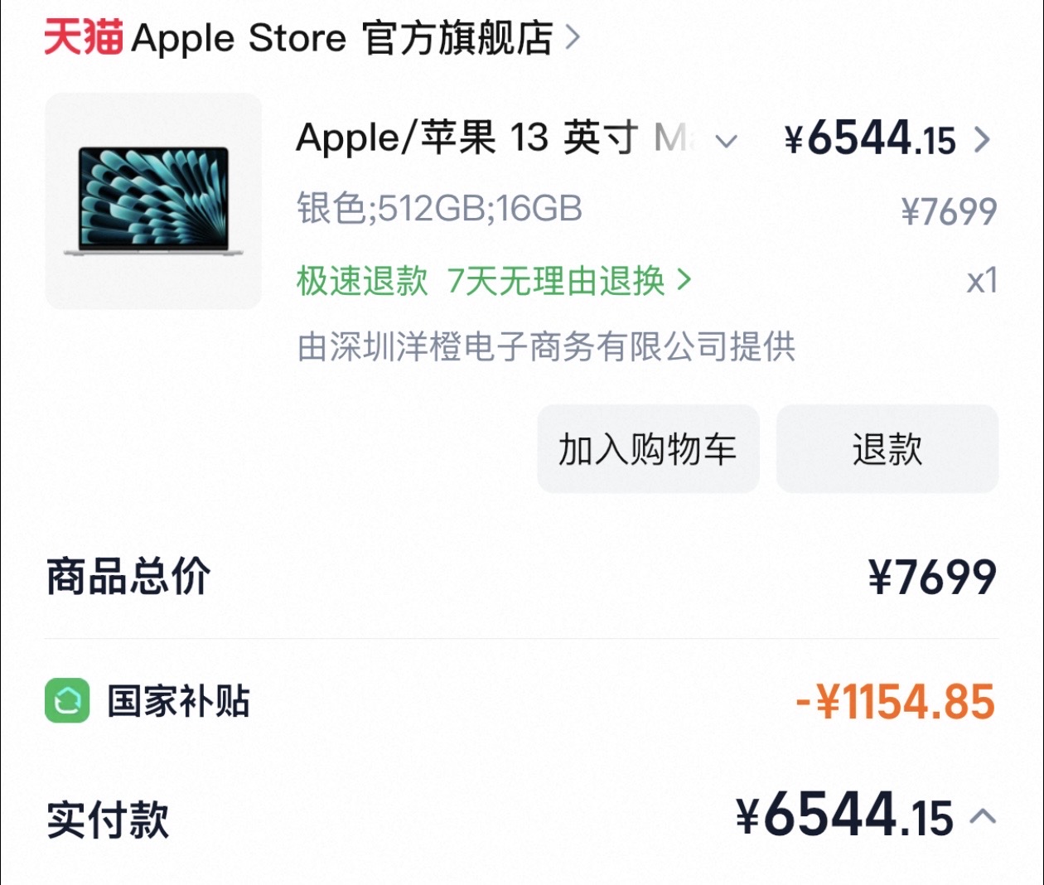The width and height of the screenshot is (1044, 885).
Task: Click the arrow after 7天无理由退换
Action: pyautogui.click(x=684, y=280)
